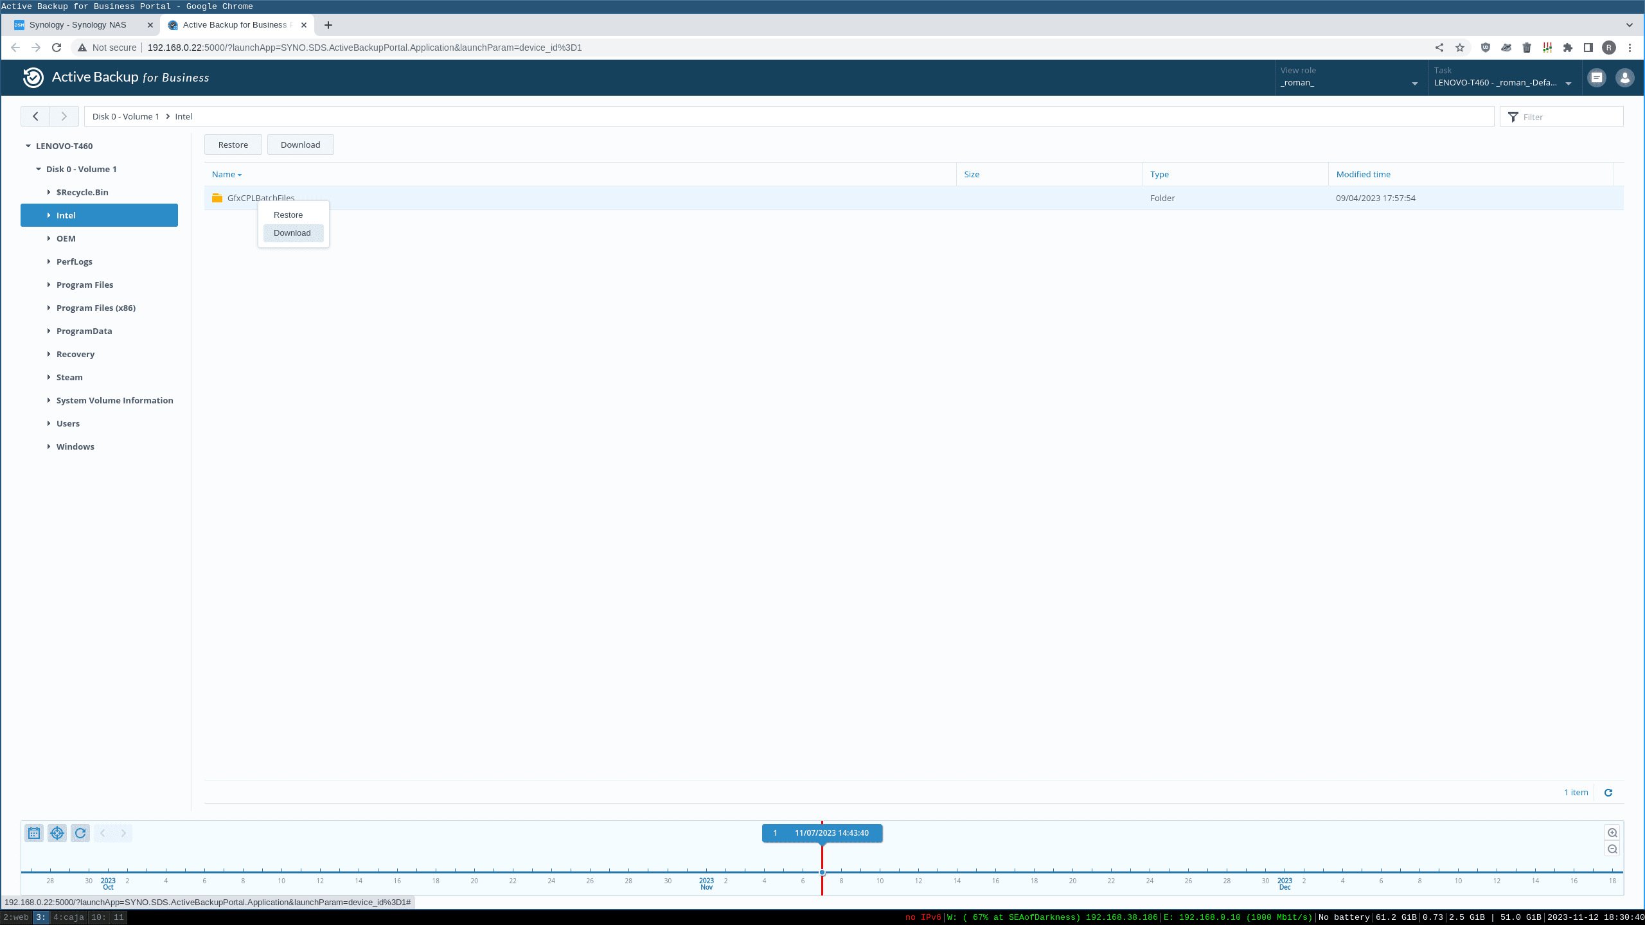Focus the Filter input field
This screenshot has height=925, width=1645.
(x=1562, y=116)
